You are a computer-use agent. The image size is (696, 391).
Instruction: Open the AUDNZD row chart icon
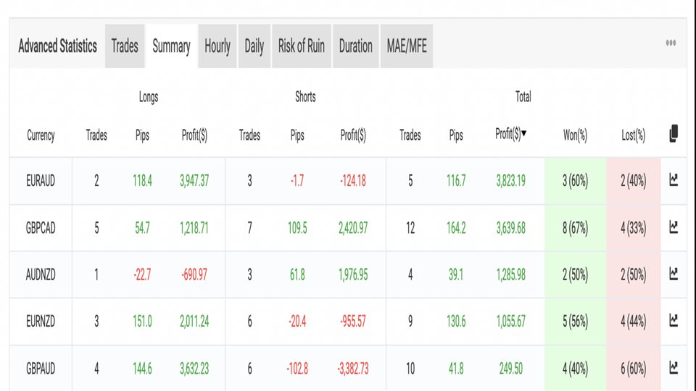tap(674, 274)
